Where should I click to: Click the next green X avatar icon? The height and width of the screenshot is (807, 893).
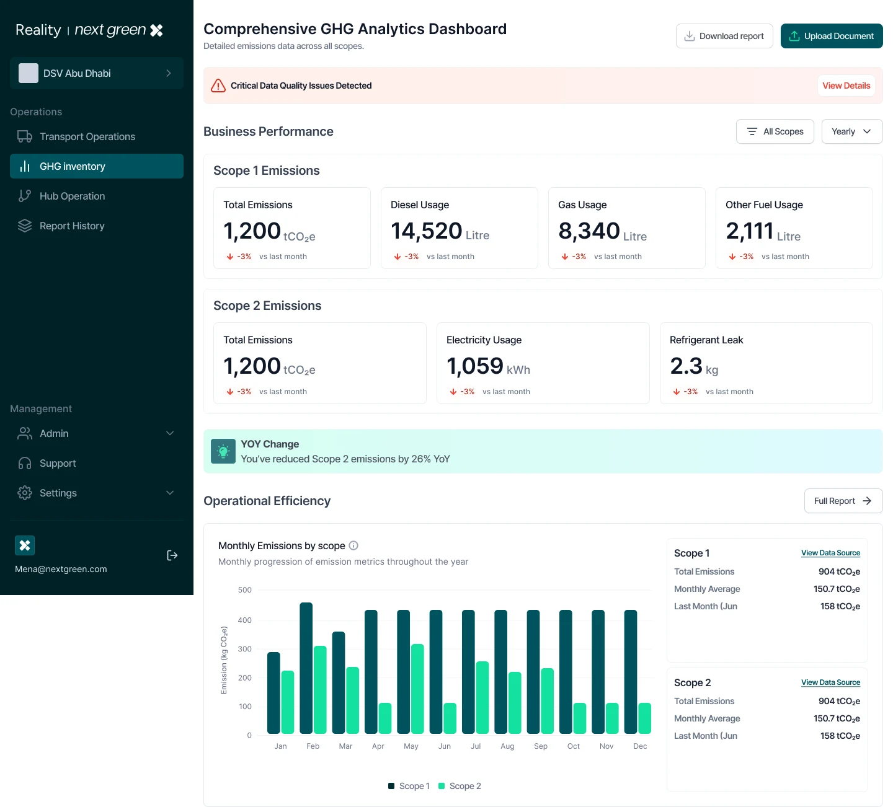25,545
